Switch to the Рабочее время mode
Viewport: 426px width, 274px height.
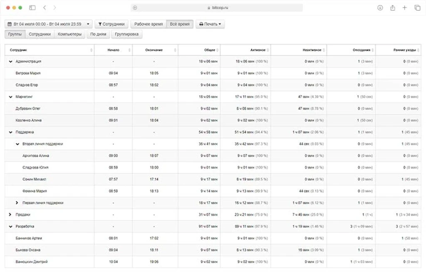click(149, 24)
